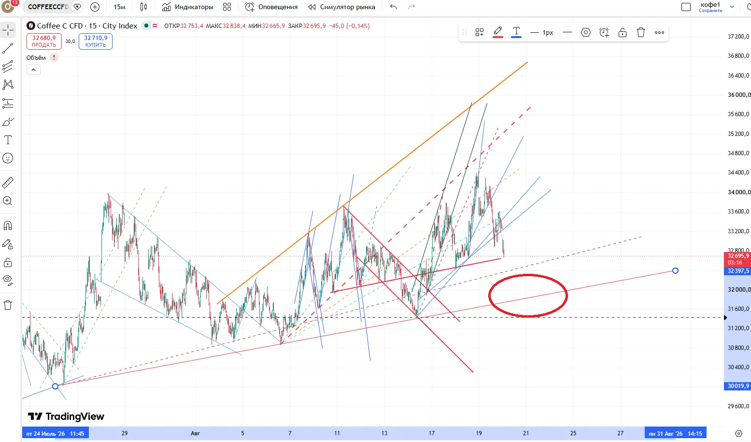Remove drawings with the left sidebar trash
This screenshot has height=442, width=751.
pyautogui.click(x=8, y=305)
